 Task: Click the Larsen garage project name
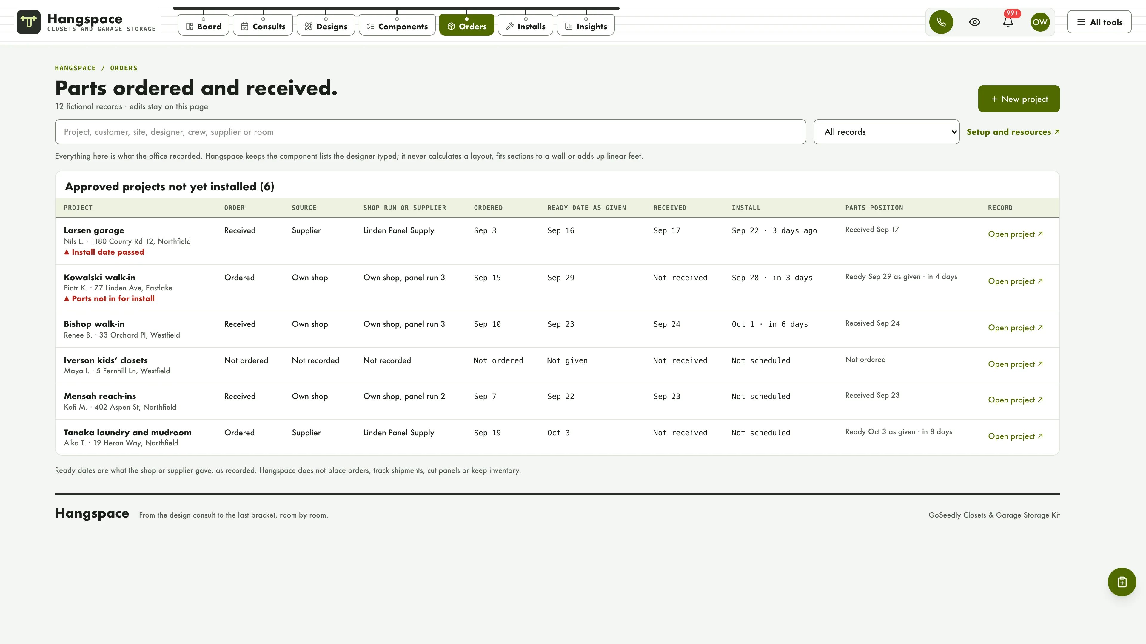pos(94,230)
